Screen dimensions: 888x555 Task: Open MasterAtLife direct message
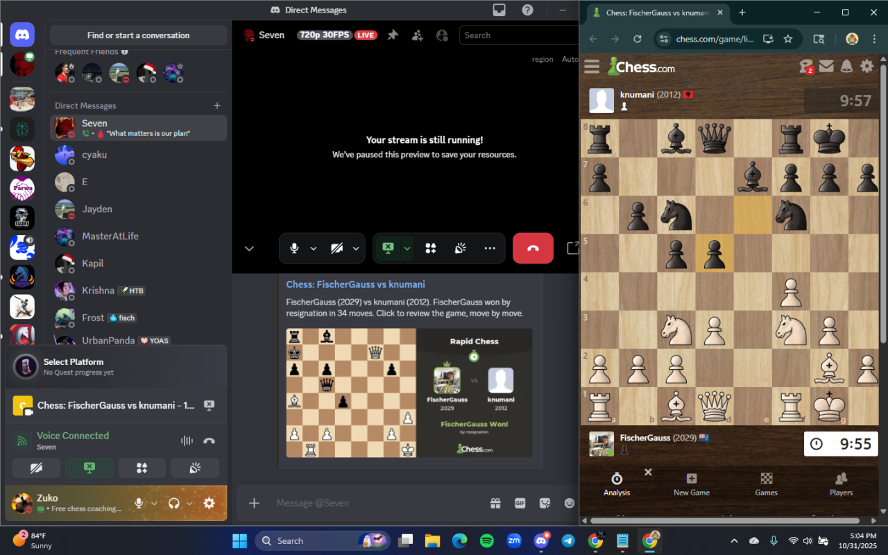(139, 236)
